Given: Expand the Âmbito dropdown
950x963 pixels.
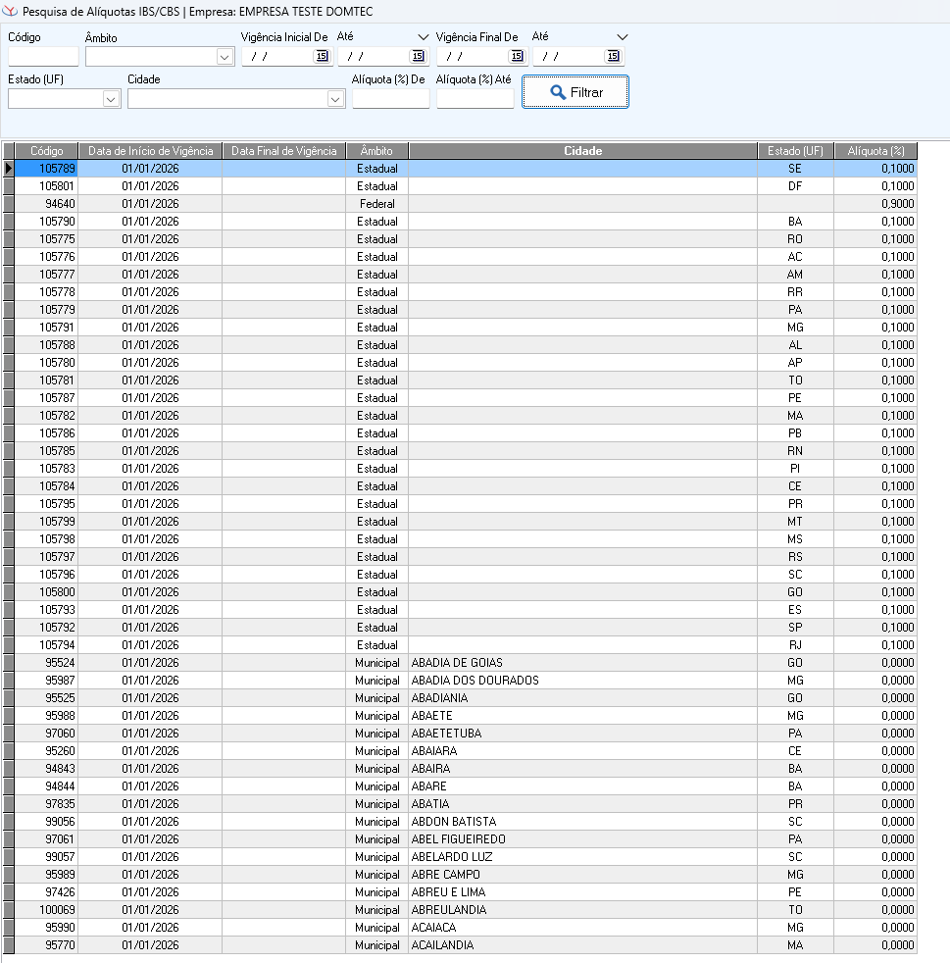Looking at the screenshot, I should pos(225,58).
